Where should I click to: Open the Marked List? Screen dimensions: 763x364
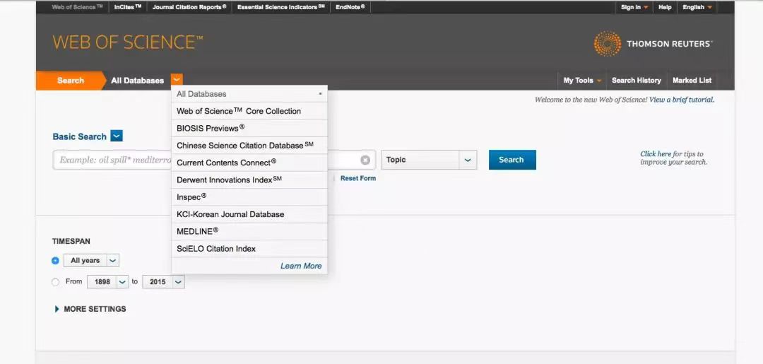[692, 81]
